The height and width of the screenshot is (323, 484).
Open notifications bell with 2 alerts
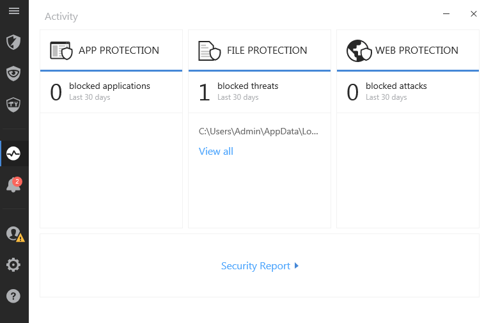[13, 185]
